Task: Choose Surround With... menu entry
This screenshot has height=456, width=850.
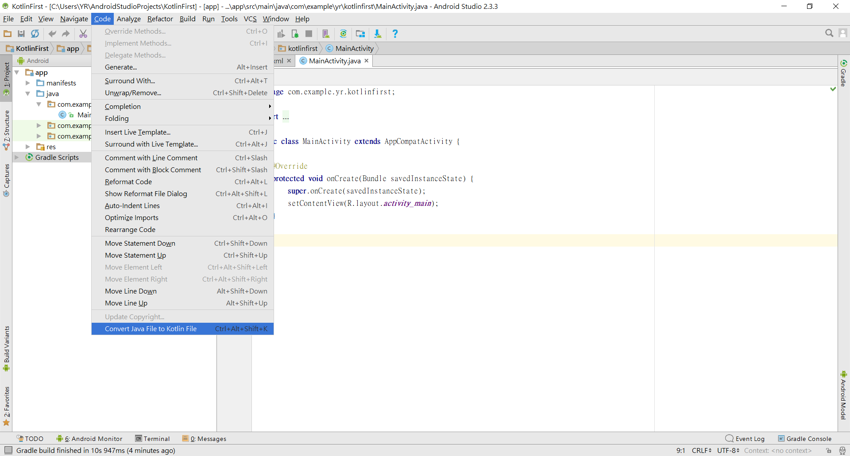Action: pyautogui.click(x=182, y=81)
